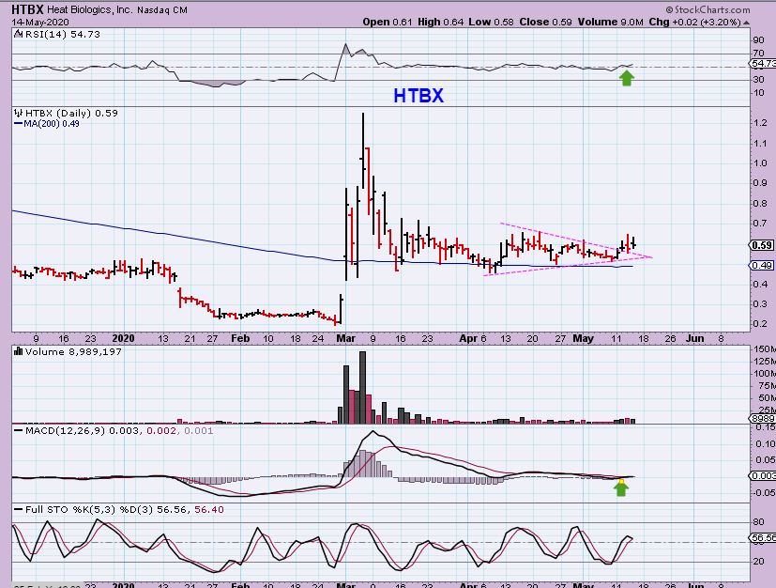Click the apex of the magenta triangle pattern

click(x=651, y=256)
